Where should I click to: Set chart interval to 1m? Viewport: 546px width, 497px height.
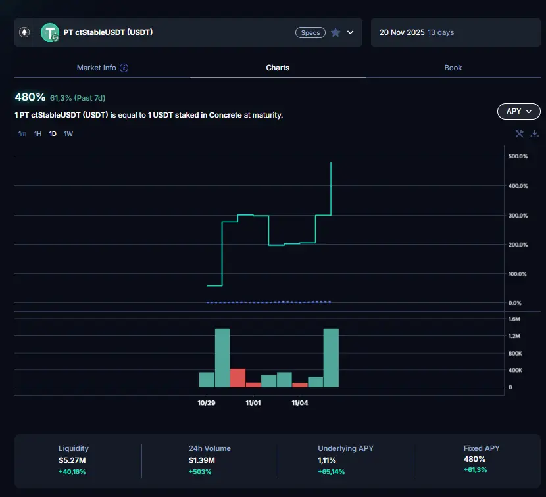(22, 134)
